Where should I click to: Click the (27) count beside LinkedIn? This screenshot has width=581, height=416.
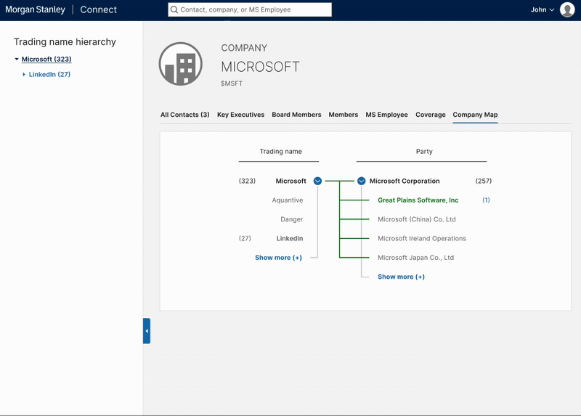click(x=245, y=239)
